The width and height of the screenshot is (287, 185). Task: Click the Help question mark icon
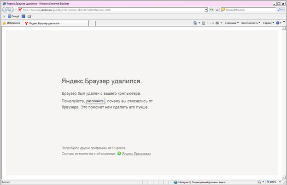point(278,23)
